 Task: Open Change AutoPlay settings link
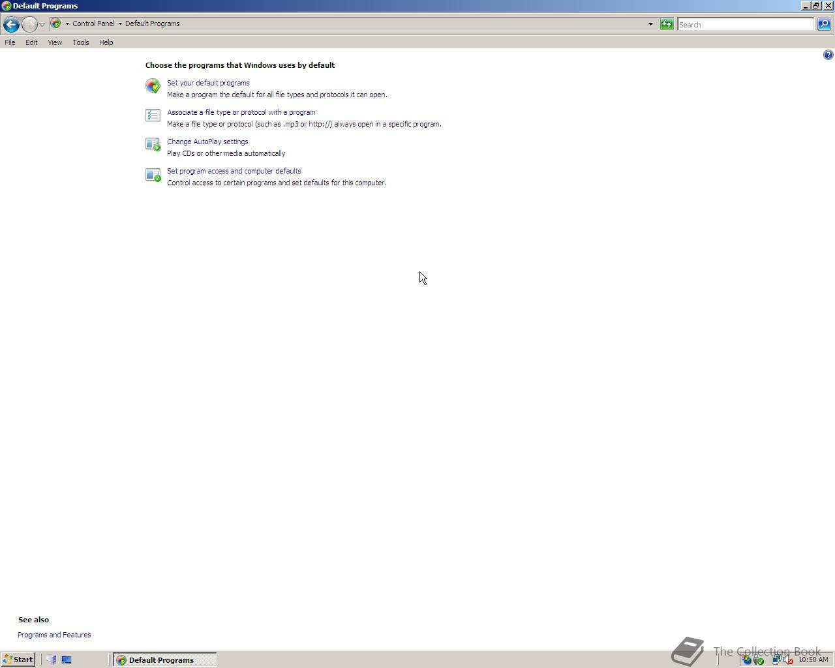coord(207,142)
